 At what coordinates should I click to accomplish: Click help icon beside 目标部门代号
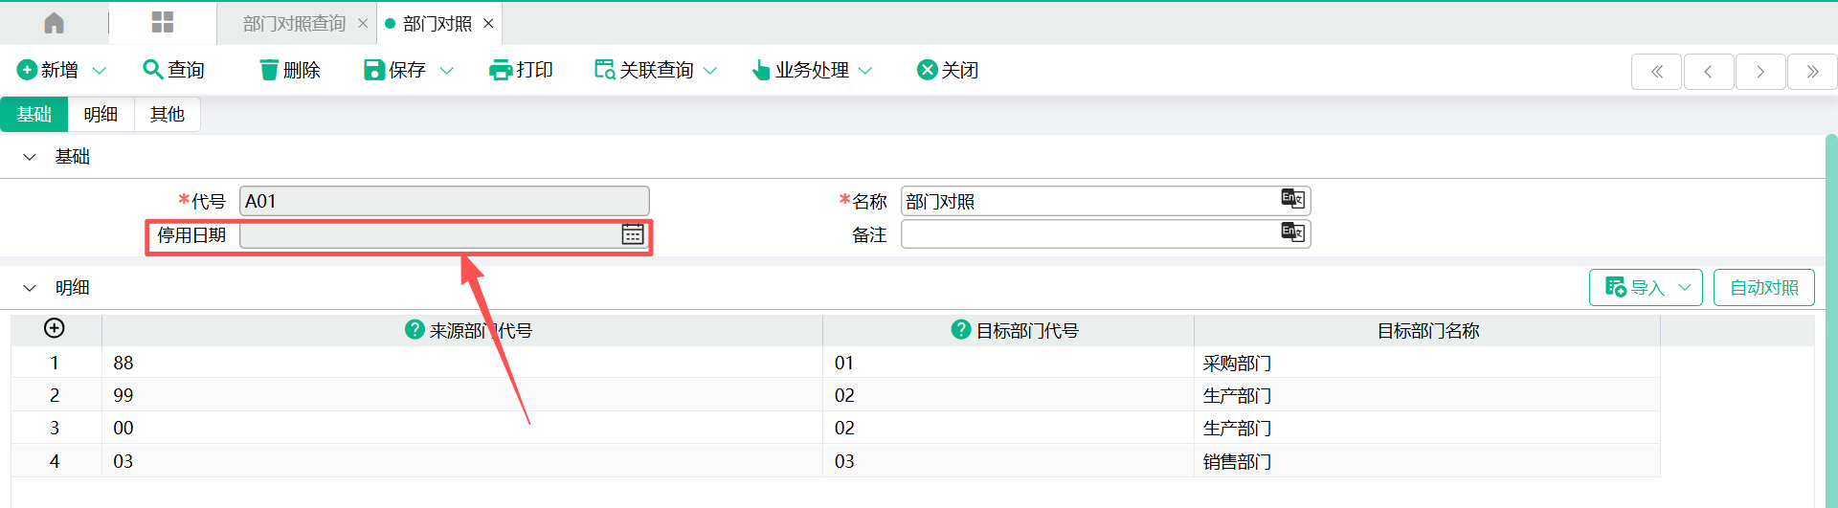click(961, 329)
